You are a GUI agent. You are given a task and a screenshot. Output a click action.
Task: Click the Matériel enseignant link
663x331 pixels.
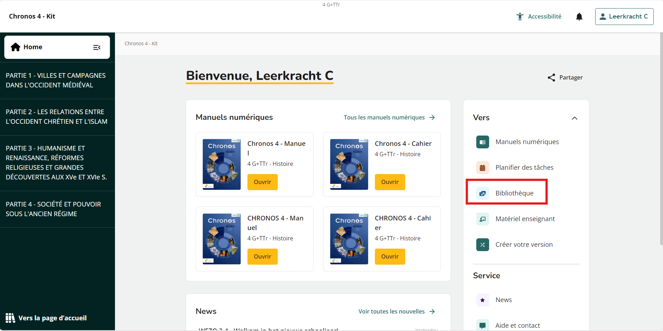coord(525,219)
